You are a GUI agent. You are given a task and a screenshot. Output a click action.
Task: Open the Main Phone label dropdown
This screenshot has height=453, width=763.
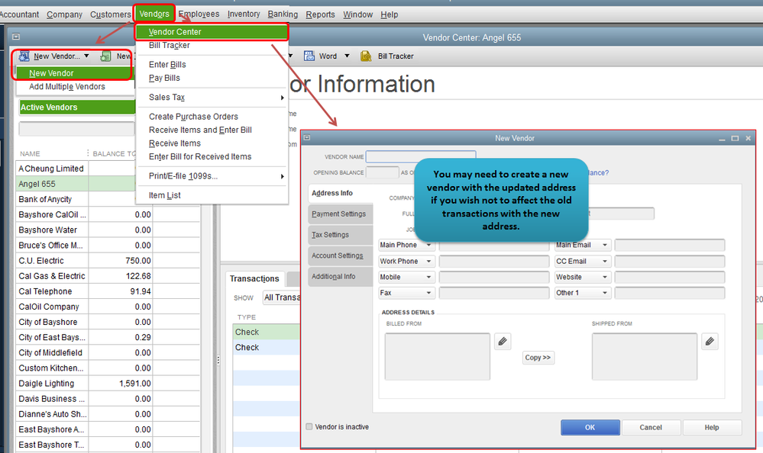tap(428, 245)
